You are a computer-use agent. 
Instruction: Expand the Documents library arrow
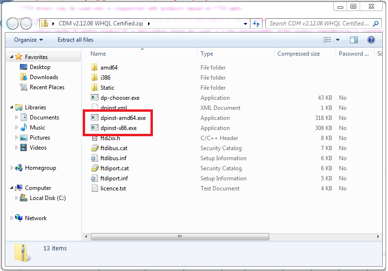[16, 117]
